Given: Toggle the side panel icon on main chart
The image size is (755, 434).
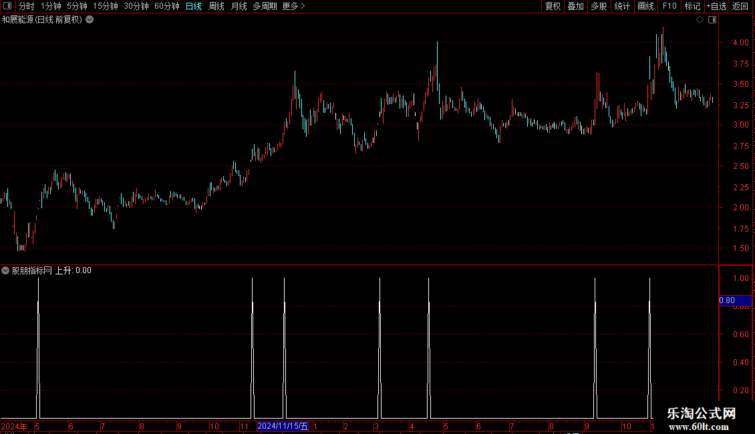Looking at the screenshot, I should [x=712, y=20].
